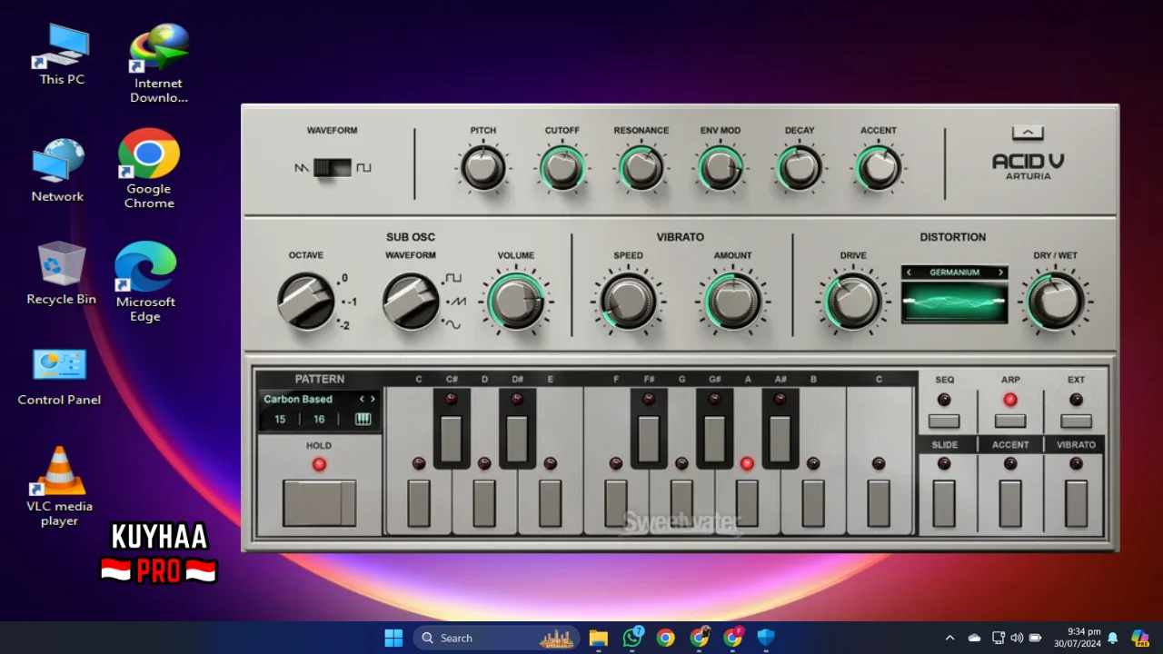Image resolution: width=1163 pixels, height=654 pixels.
Task: Select the Network desktop icon
Action: [x=57, y=171]
